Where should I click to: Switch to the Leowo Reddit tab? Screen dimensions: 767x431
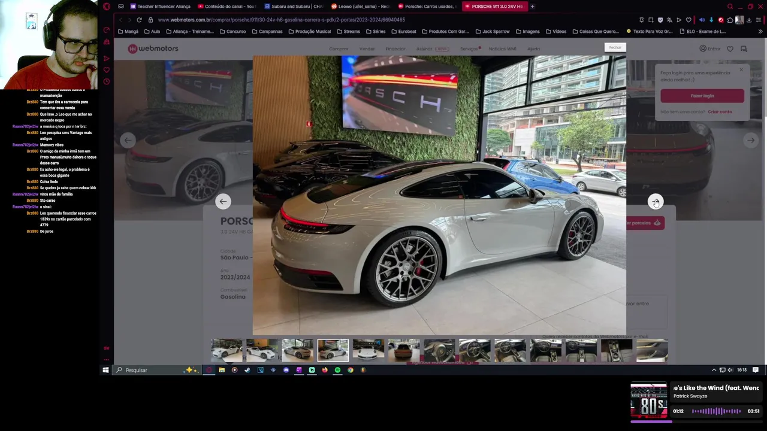(x=360, y=6)
